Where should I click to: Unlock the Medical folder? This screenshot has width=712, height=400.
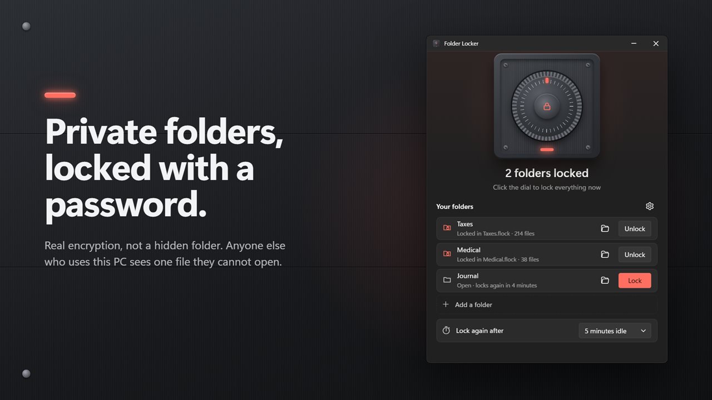[635, 254]
